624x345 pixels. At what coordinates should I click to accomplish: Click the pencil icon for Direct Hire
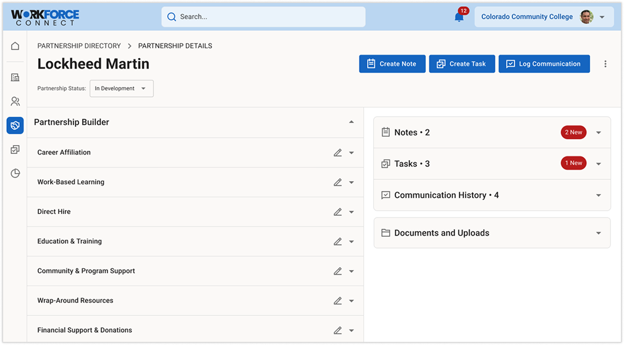tap(337, 212)
